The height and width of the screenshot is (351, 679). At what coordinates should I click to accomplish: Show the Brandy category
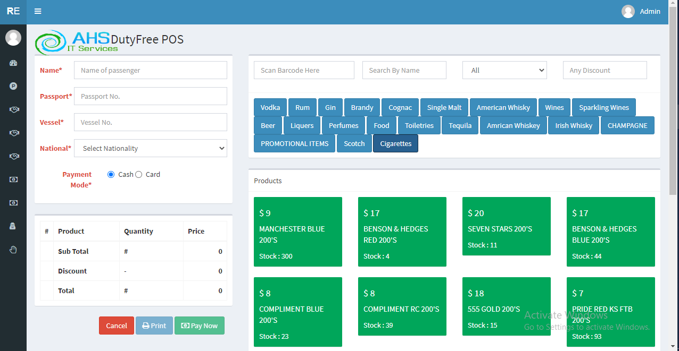362,107
